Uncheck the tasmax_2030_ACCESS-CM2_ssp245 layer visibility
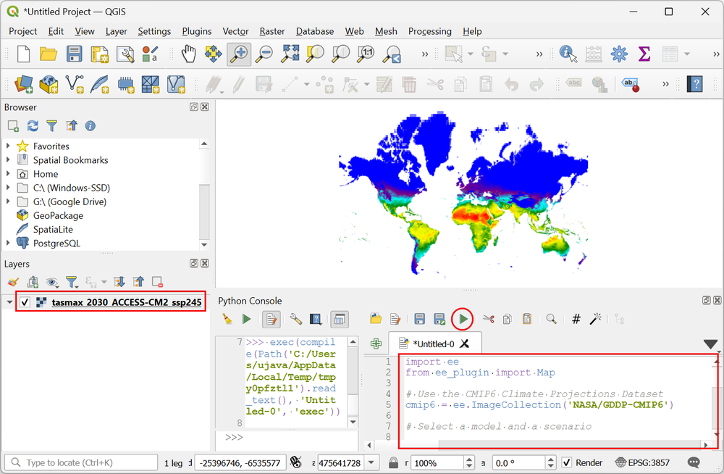This screenshot has height=474, width=724. pos(25,302)
